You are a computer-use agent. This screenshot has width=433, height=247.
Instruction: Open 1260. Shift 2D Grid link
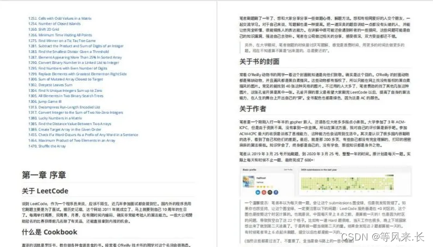coord(44,29)
